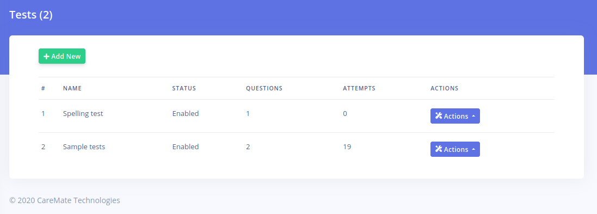Click wrench icon in Sample tests row
Image resolution: width=597 pixels, height=214 pixels.
click(439, 149)
